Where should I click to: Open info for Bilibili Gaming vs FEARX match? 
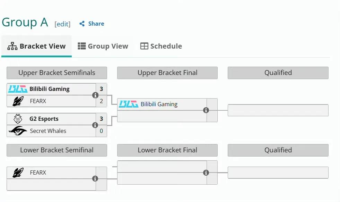coord(95,95)
